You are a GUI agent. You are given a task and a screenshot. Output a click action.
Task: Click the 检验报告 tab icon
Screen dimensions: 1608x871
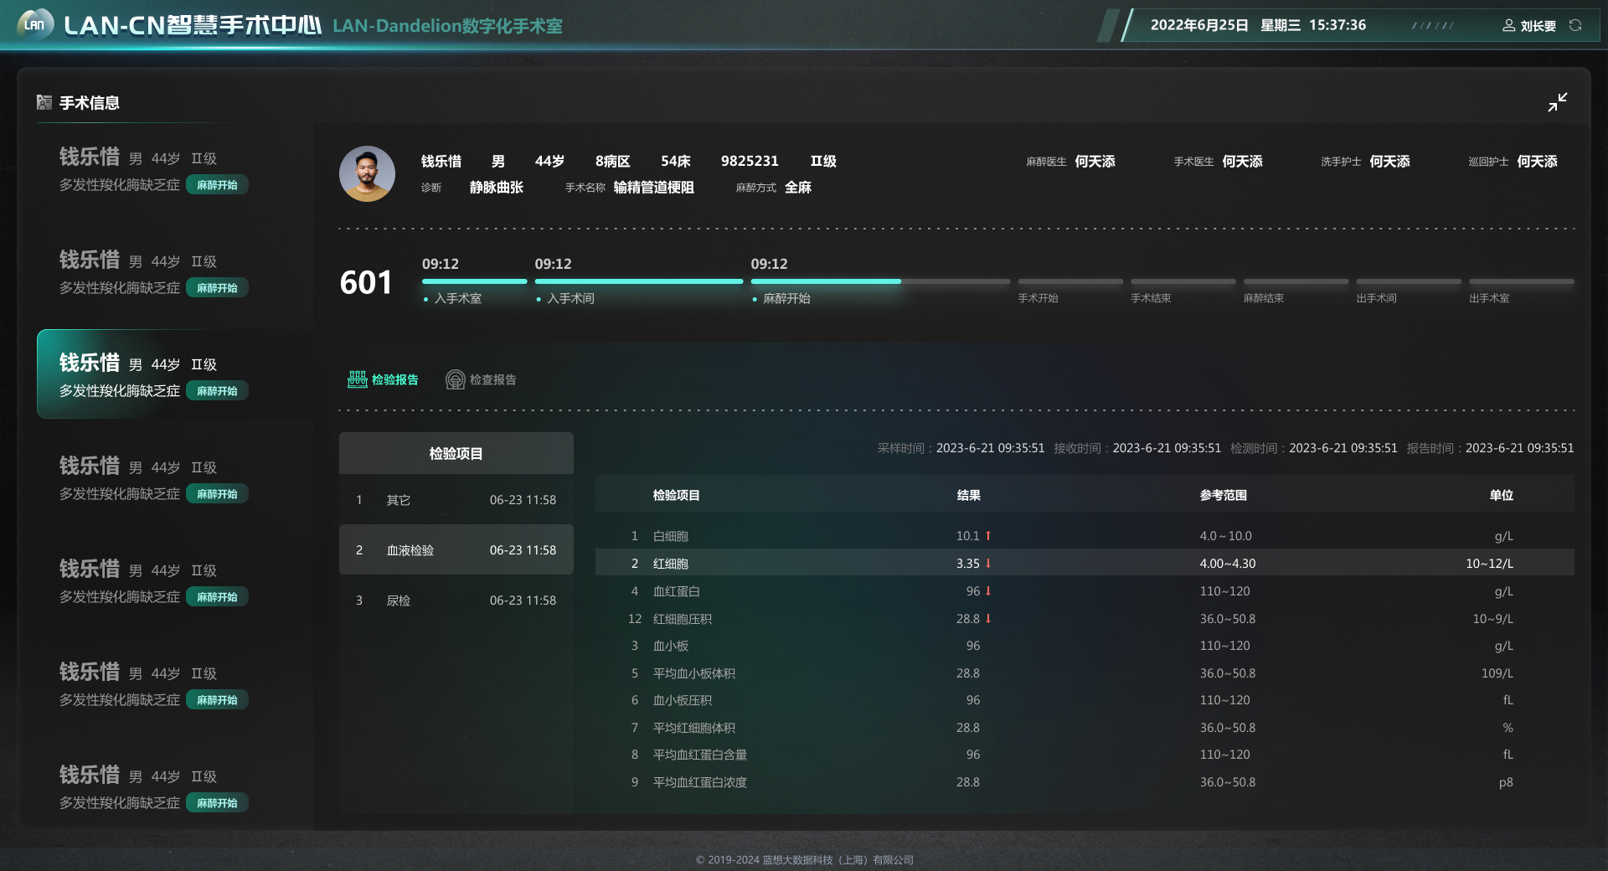click(x=358, y=379)
